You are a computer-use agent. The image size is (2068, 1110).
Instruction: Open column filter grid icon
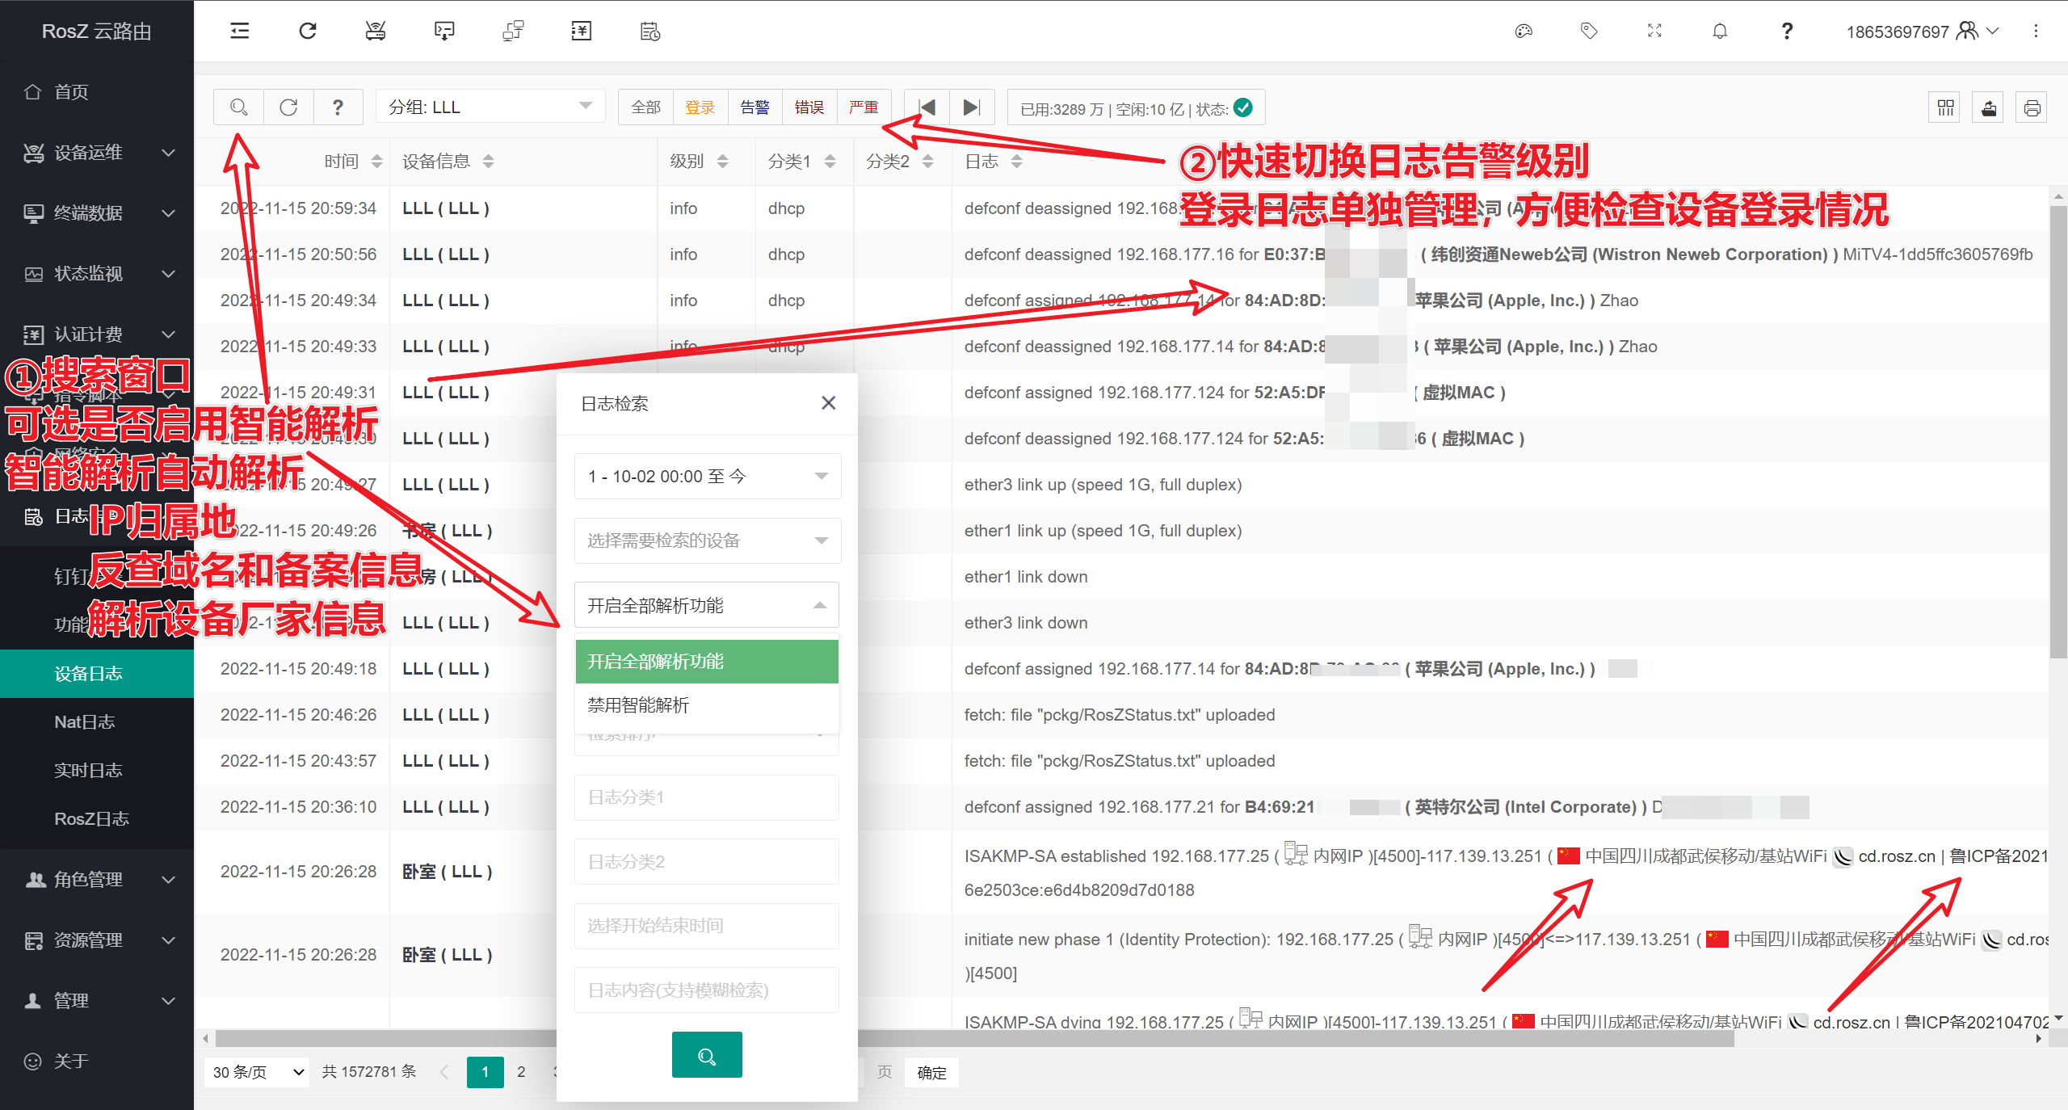click(1945, 108)
